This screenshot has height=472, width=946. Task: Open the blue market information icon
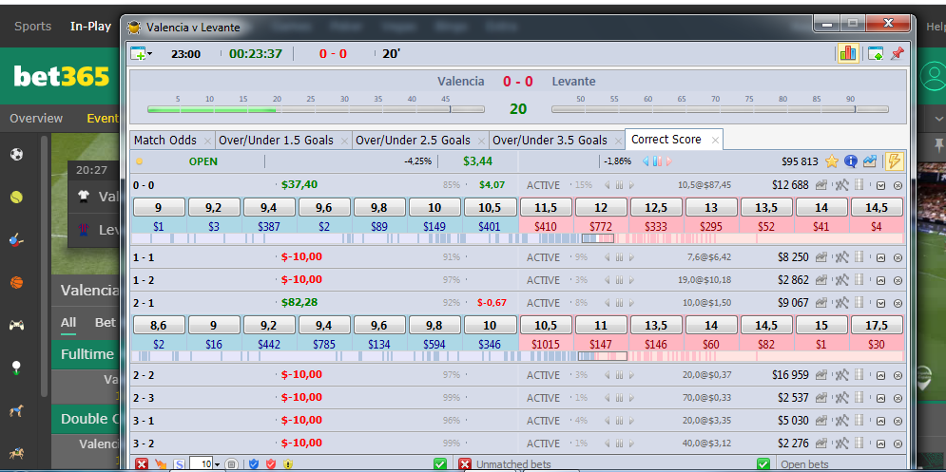pyautogui.click(x=851, y=160)
